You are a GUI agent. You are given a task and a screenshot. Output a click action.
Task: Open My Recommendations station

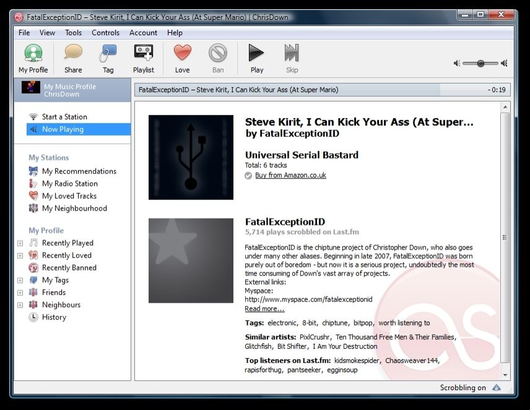(x=79, y=172)
